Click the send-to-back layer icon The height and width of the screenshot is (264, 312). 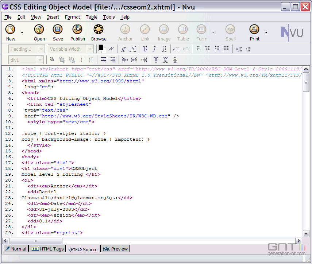click(x=72, y=60)
